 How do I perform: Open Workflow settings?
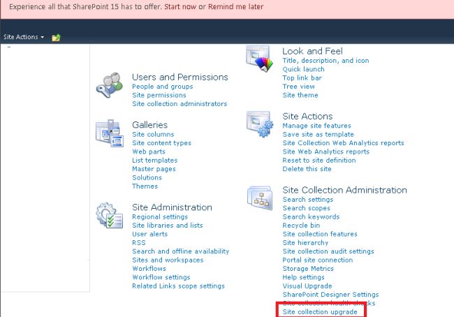pos(161,277)
